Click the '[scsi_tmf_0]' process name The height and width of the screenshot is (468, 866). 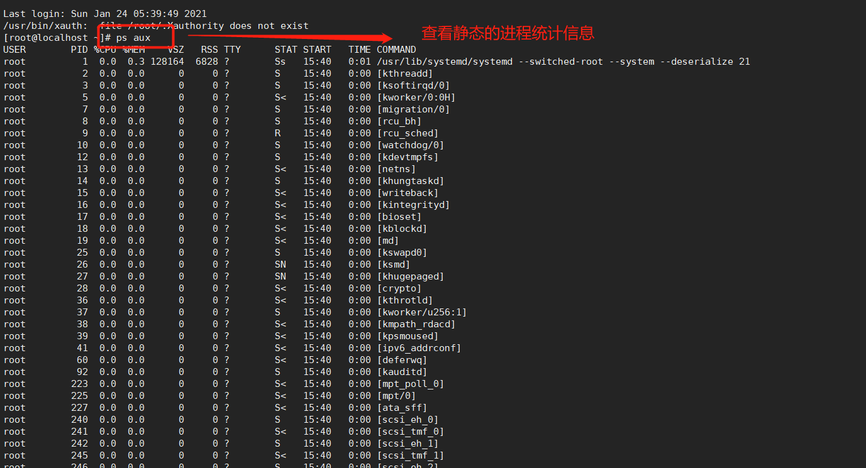[x=411, y=432]
